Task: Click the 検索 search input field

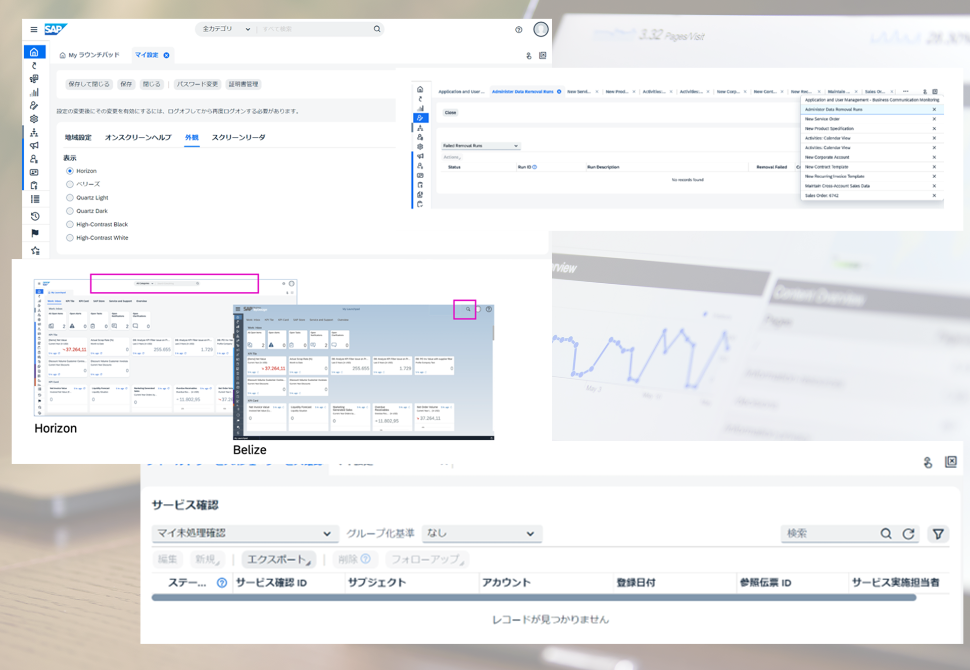Action: pos(829,534)
